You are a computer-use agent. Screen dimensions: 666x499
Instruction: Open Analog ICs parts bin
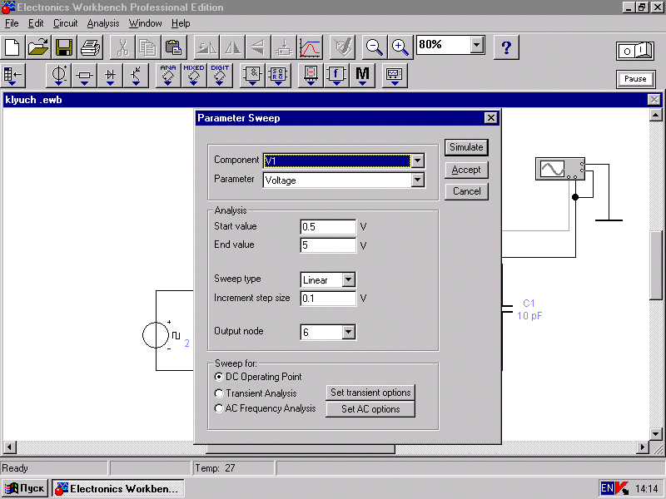coord(168,76)
